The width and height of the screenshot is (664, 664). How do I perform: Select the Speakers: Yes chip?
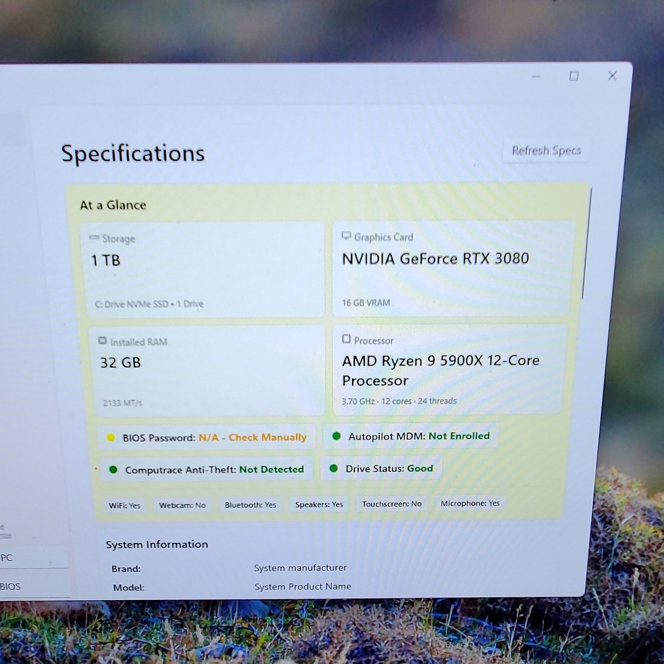(319, 504)
